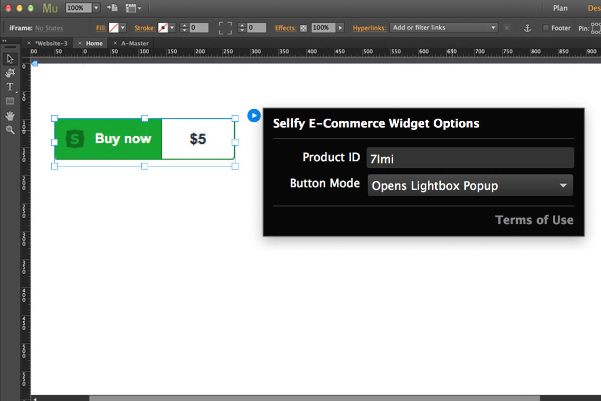The height and width of the screenshot is (401, 601).
Task: Open the Hyperlinks panel link
Action: (370, 28)
